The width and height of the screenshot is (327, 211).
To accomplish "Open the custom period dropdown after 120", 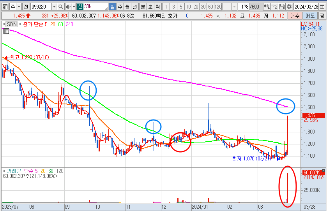I will [x=234, y=7].
